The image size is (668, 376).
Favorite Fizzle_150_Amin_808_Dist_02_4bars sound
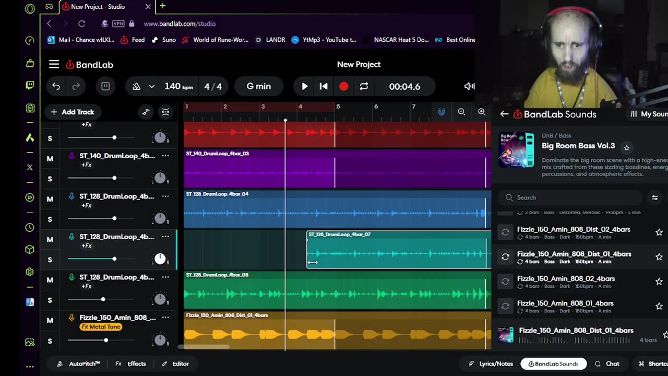point(659,232)
